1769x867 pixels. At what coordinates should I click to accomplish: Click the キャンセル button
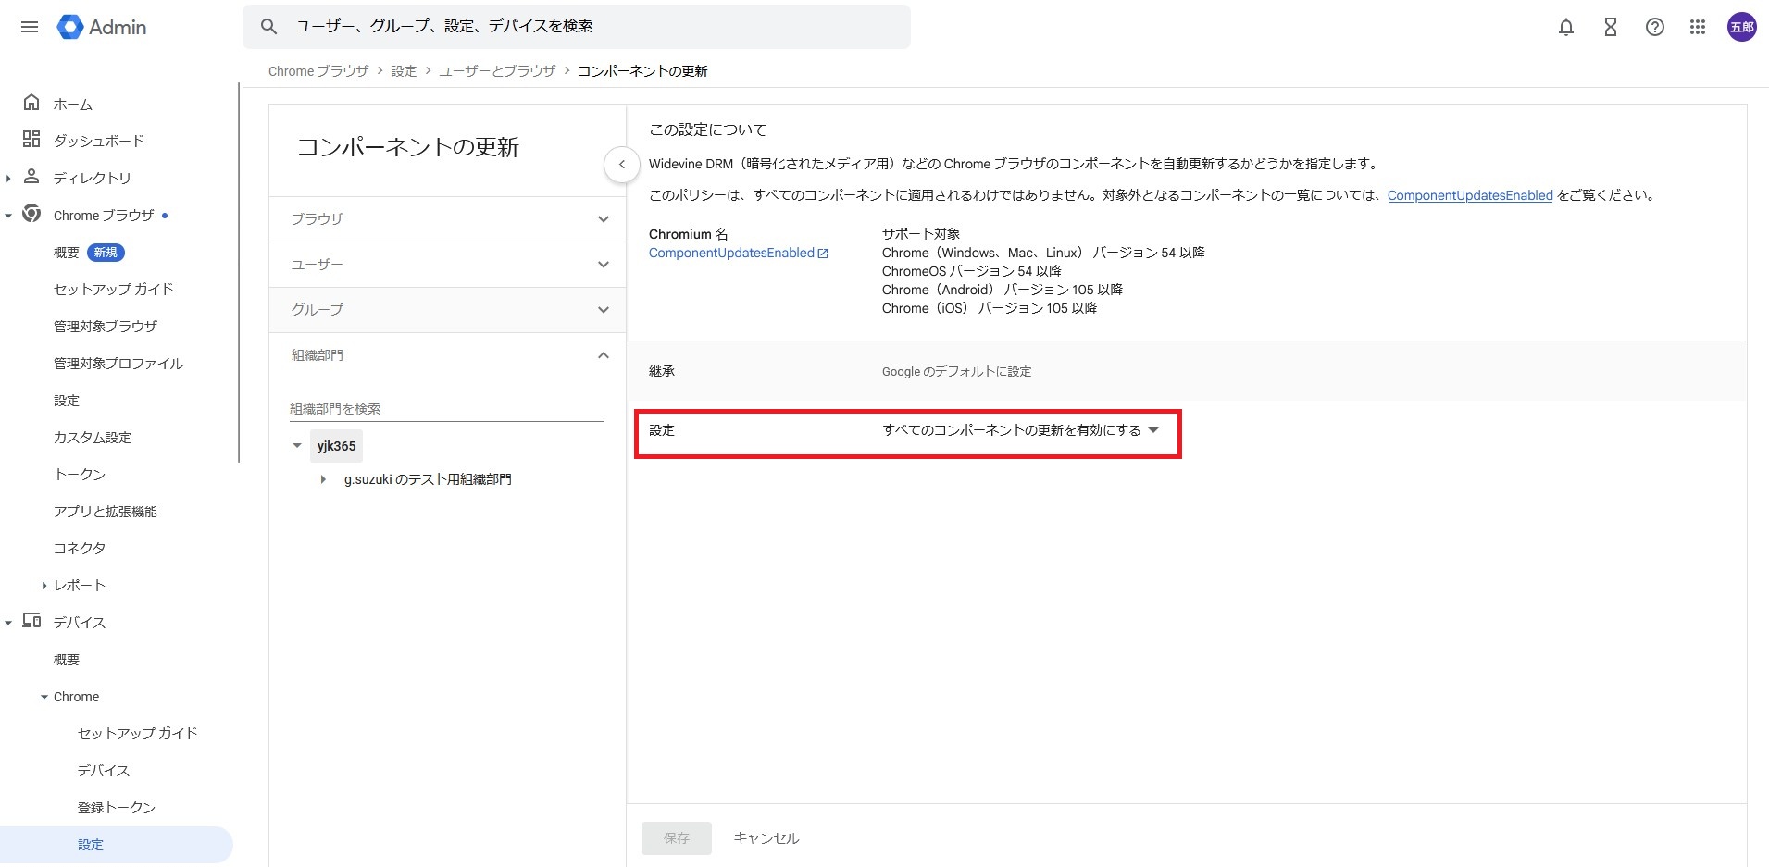pyautogui.click(x=766, y=838)
